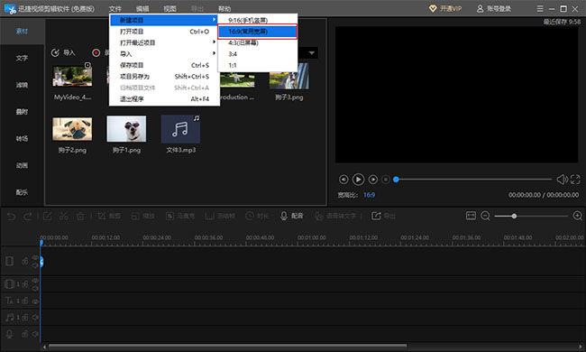Select 狗子2.png thumbnail

(x=72, y=129)
